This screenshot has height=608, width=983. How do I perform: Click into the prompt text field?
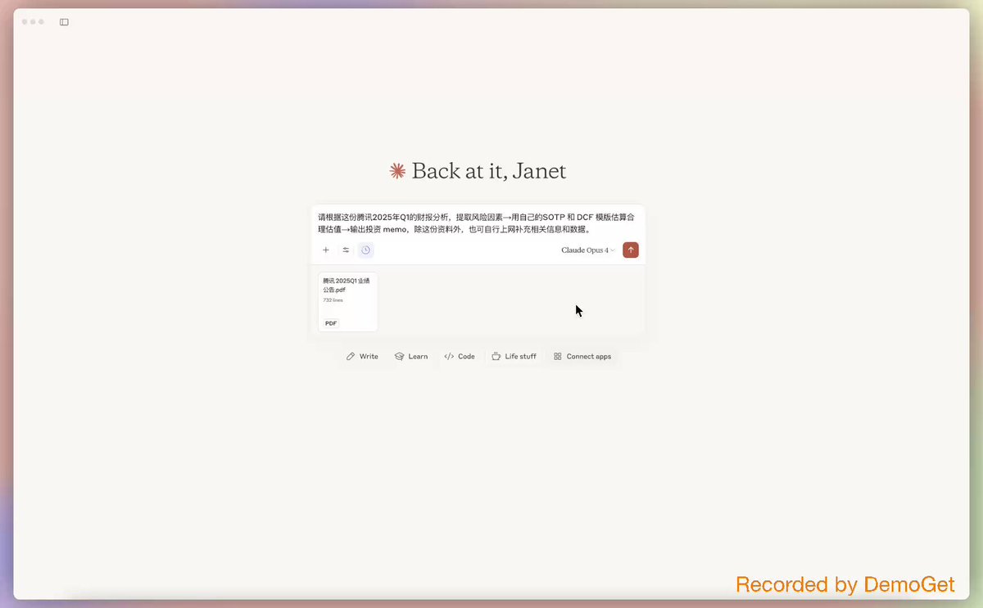[478, 223]
